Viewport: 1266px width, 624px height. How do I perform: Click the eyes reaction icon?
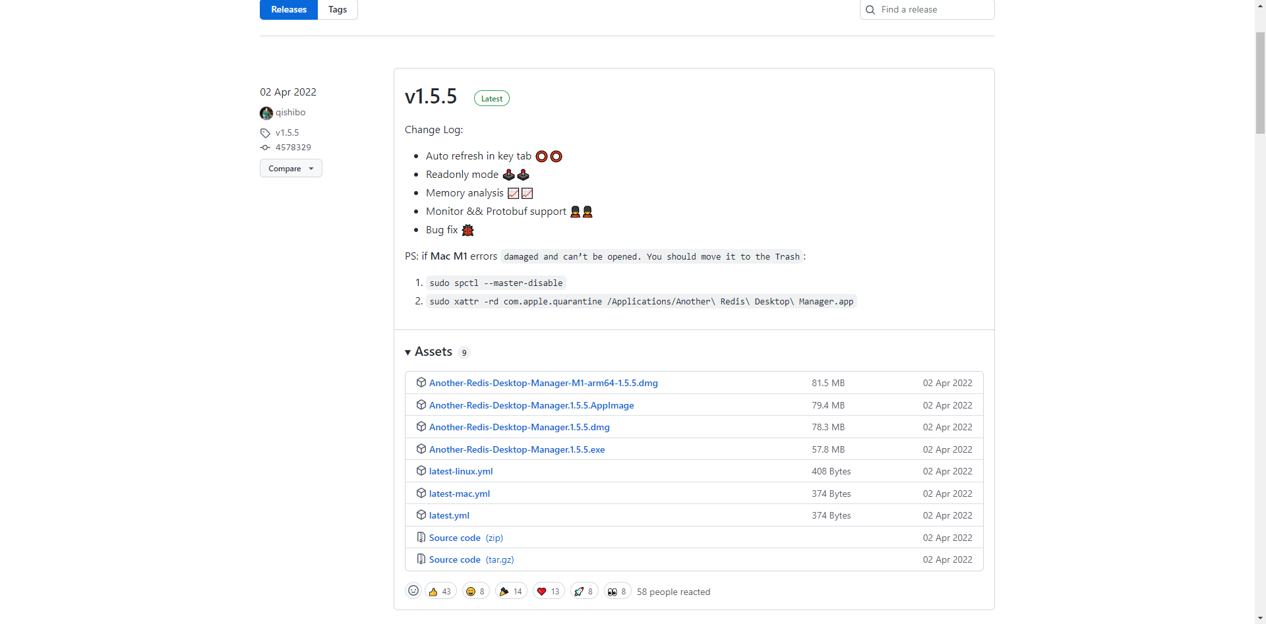pos(613,592)
